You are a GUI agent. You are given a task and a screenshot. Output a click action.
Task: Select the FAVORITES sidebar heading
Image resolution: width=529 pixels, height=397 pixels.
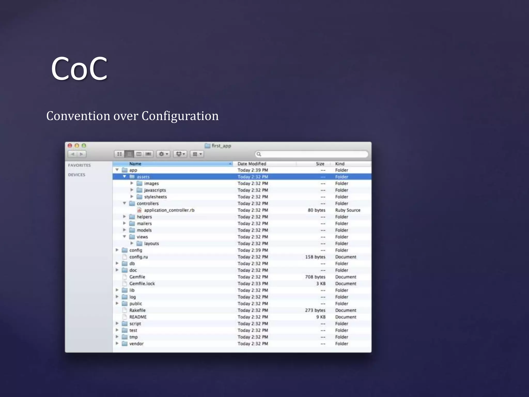(79, 165)
